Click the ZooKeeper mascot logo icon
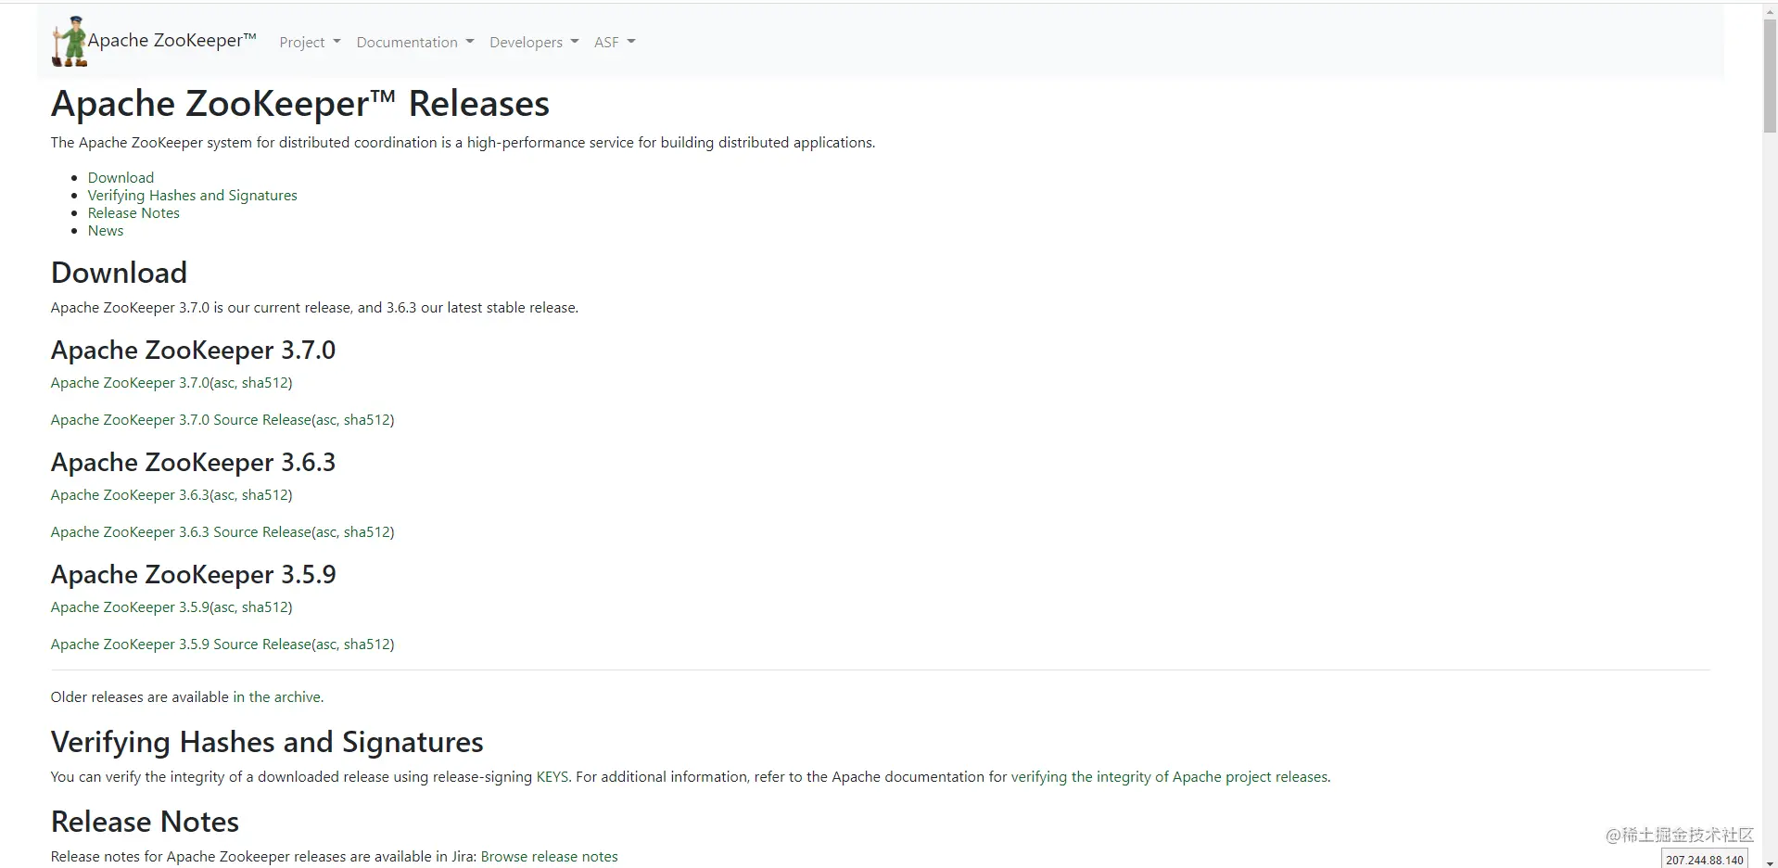This screenshot has height=868, width=1778. [70, 42]
